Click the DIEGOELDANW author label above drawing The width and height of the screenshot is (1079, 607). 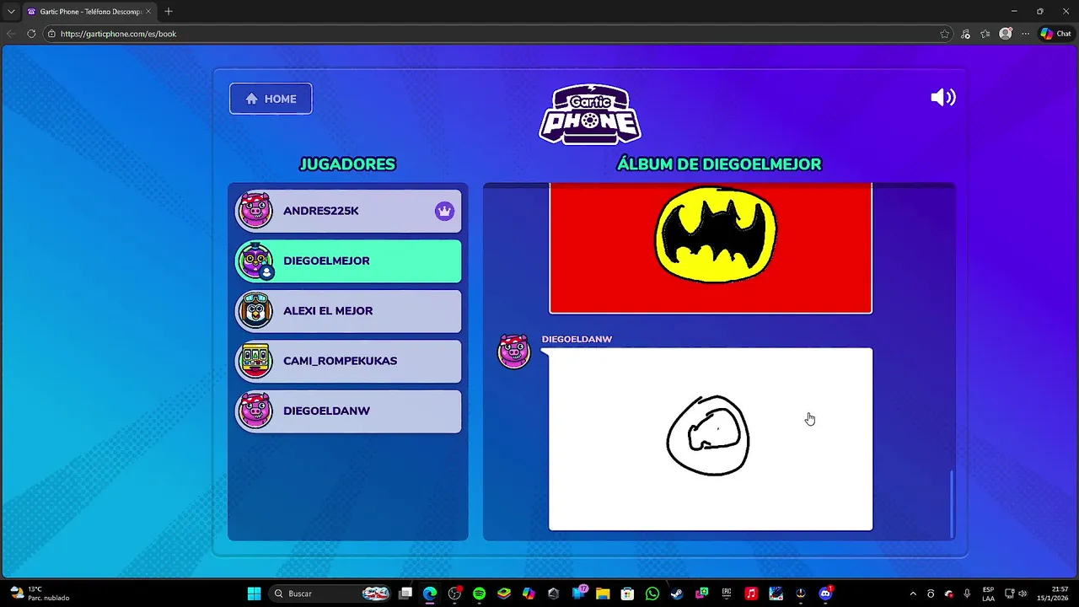[577, 339]
